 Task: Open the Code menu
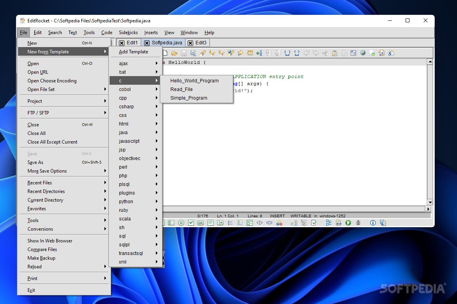coord(107,33)
